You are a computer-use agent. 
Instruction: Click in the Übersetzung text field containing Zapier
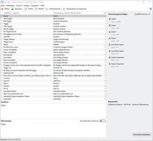pyautogui.click(x=53, y=130)
